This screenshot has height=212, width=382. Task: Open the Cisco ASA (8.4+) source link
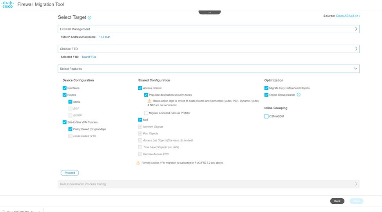click(348, 16)
